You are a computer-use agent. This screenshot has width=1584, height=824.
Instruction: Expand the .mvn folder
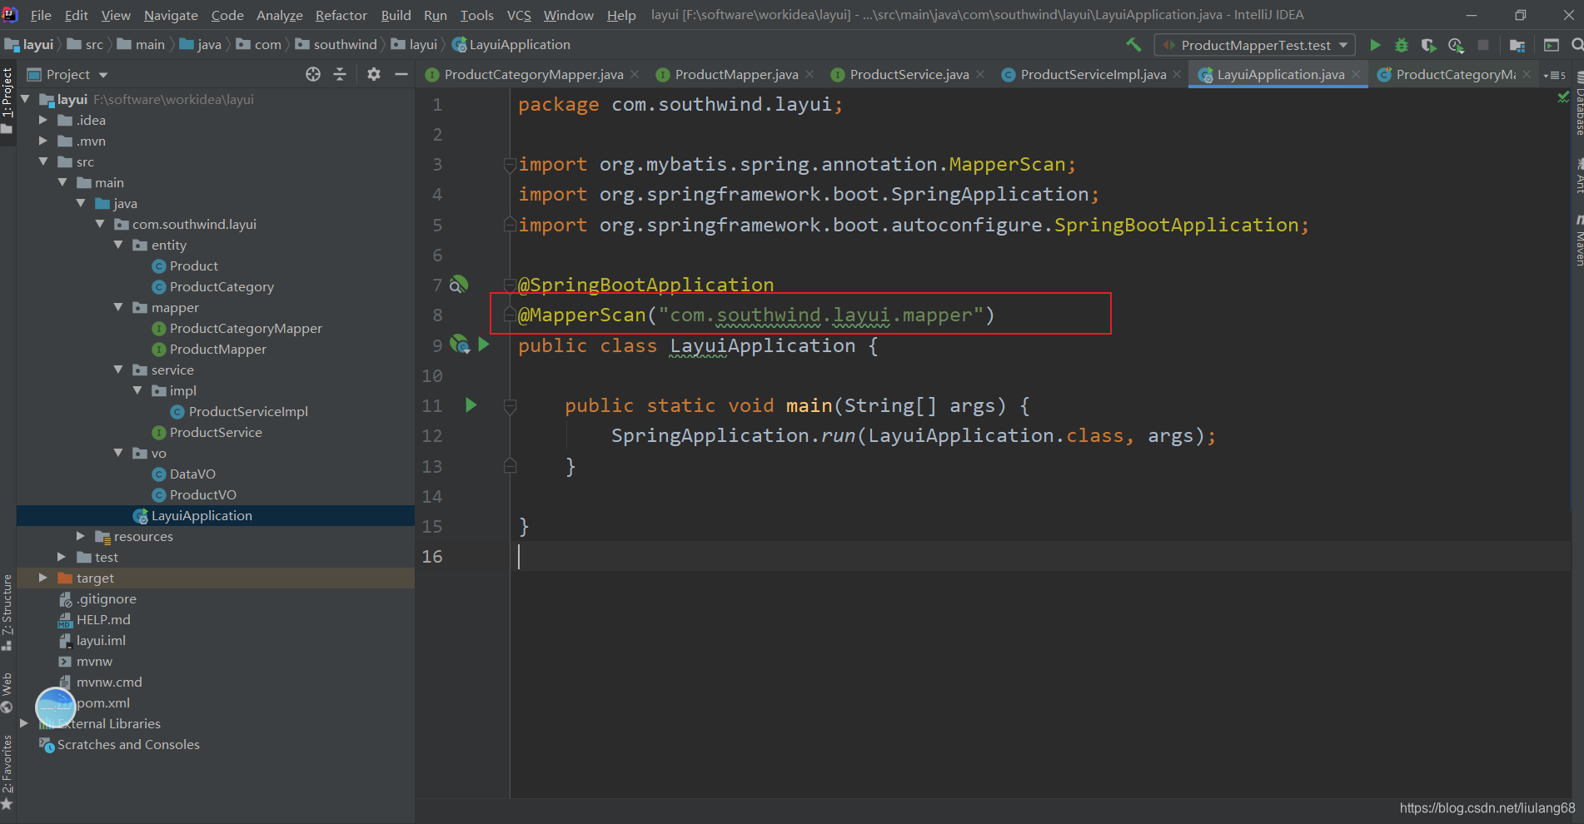coord(43,141)
